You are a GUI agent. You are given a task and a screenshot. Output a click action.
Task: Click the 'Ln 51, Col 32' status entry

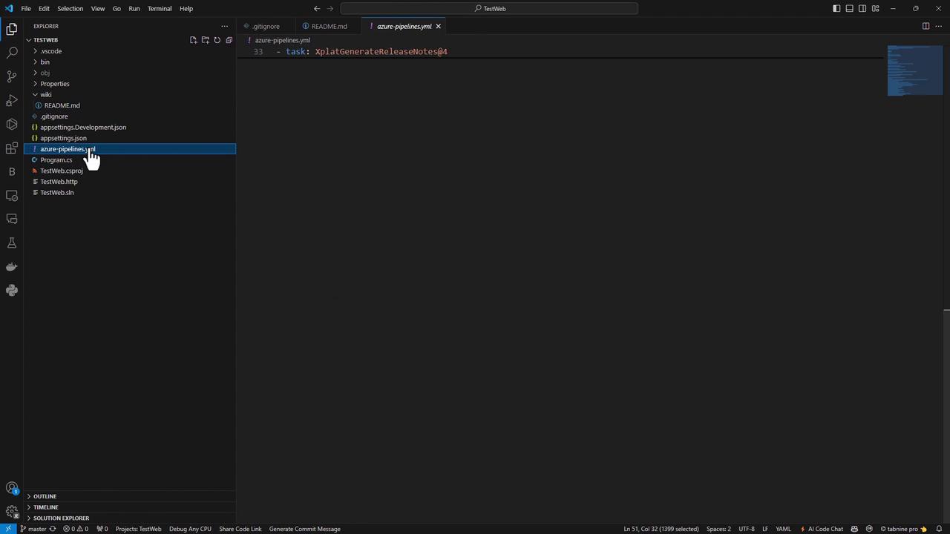click(661, 529)
